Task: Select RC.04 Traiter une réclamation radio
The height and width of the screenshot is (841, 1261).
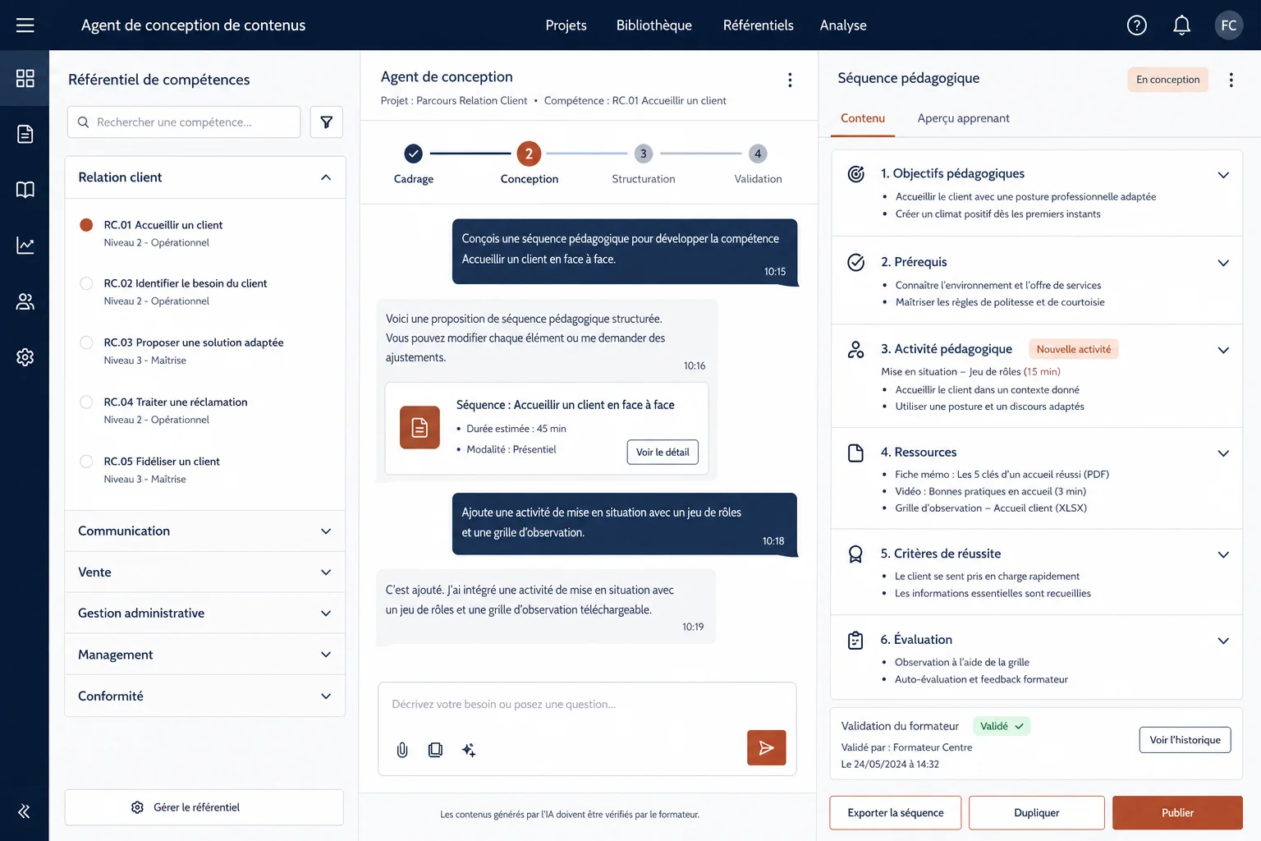Action: 86,402
